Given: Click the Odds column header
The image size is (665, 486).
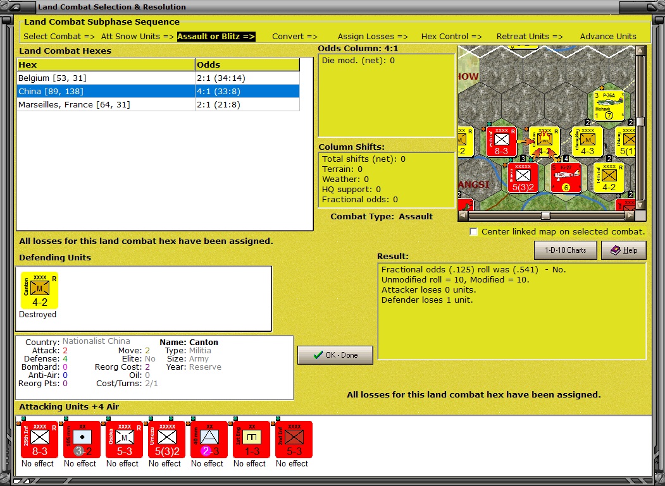Looking at the screenshot, I should click(x=247, y=65).
